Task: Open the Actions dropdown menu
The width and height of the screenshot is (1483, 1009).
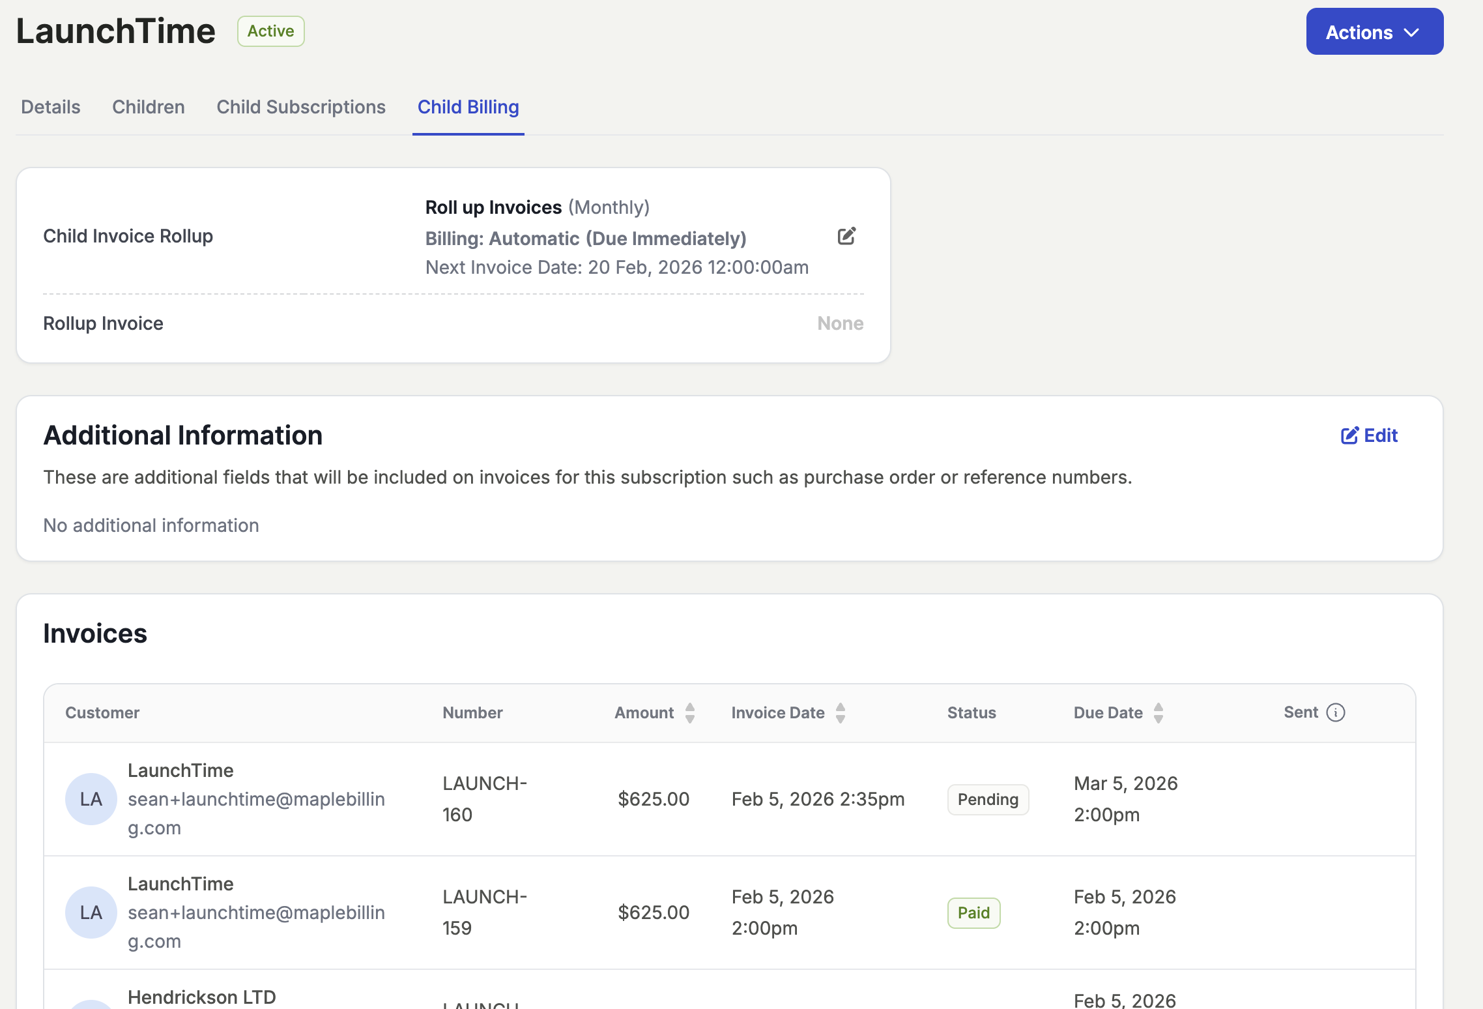Action: point(1374,32)
